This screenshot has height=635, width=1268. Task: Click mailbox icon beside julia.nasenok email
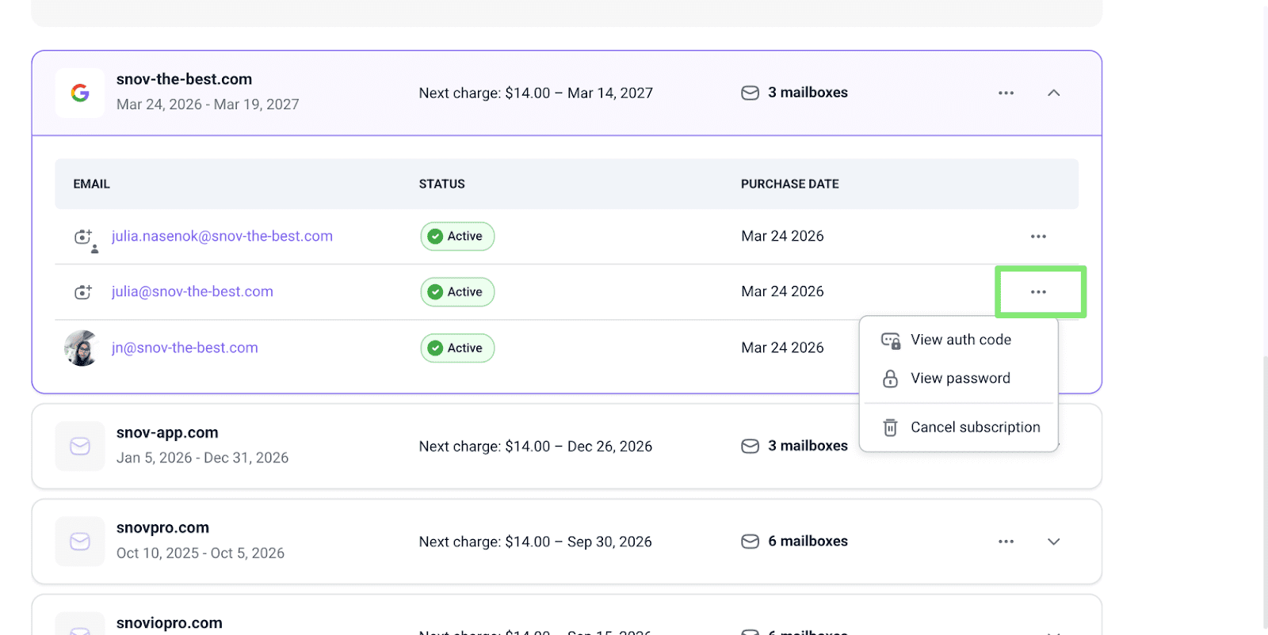pos(83,237)
